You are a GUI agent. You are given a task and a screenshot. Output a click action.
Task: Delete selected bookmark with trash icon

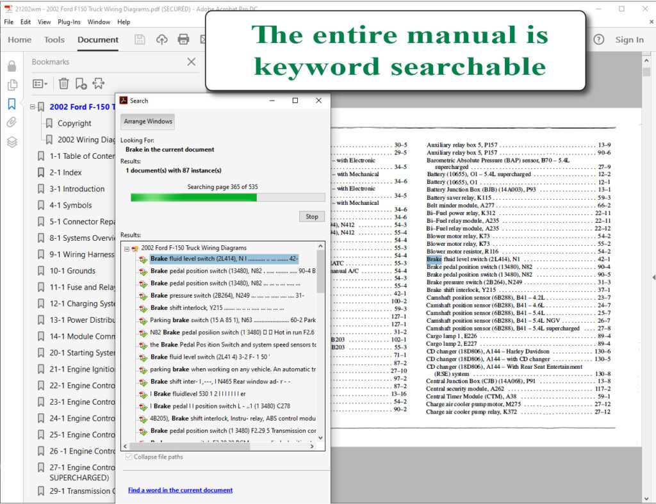pyautogui.click(x=63, y=84)
